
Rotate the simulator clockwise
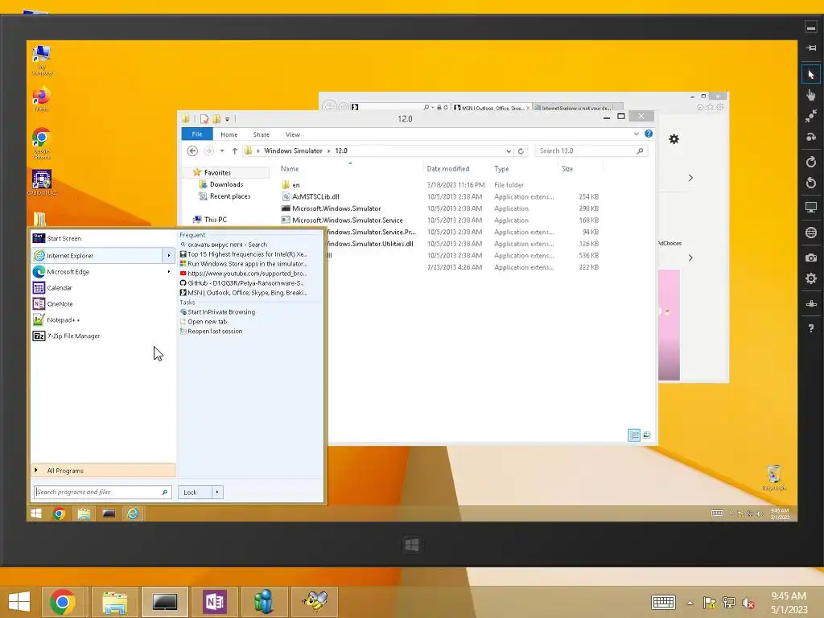coord(811,162)
